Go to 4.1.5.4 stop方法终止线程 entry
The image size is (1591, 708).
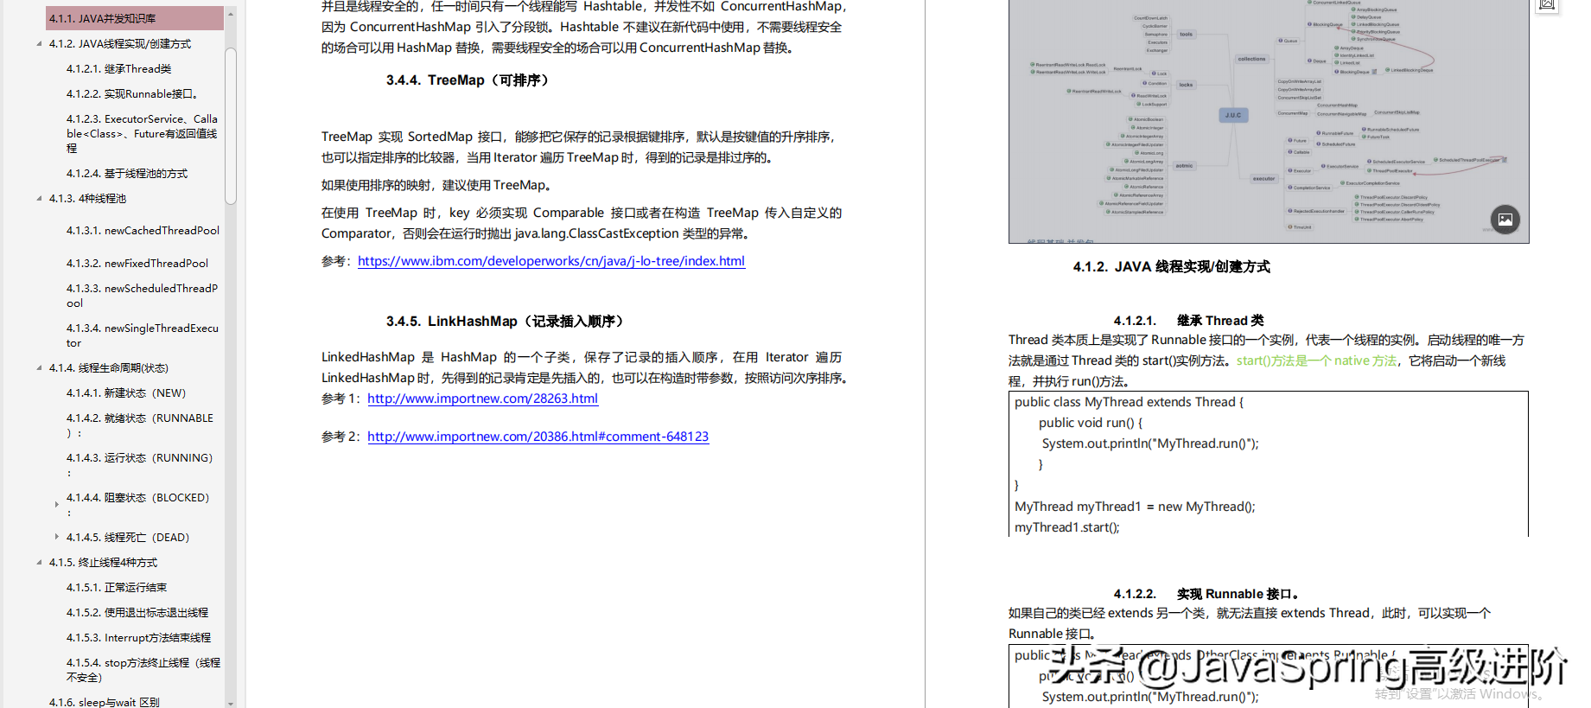coord(143,670)
